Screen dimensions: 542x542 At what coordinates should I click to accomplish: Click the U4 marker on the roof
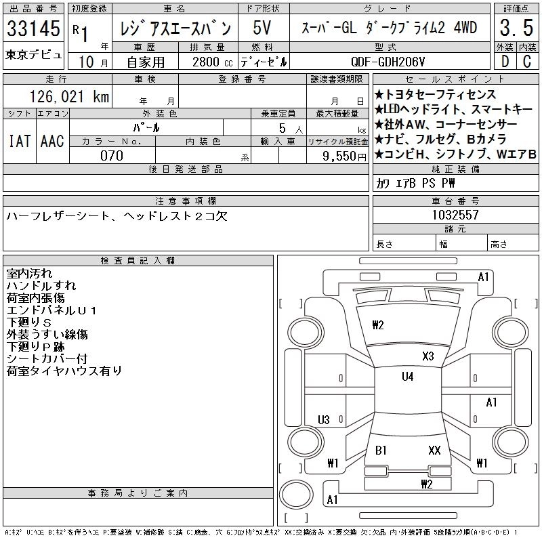(407, 377)
